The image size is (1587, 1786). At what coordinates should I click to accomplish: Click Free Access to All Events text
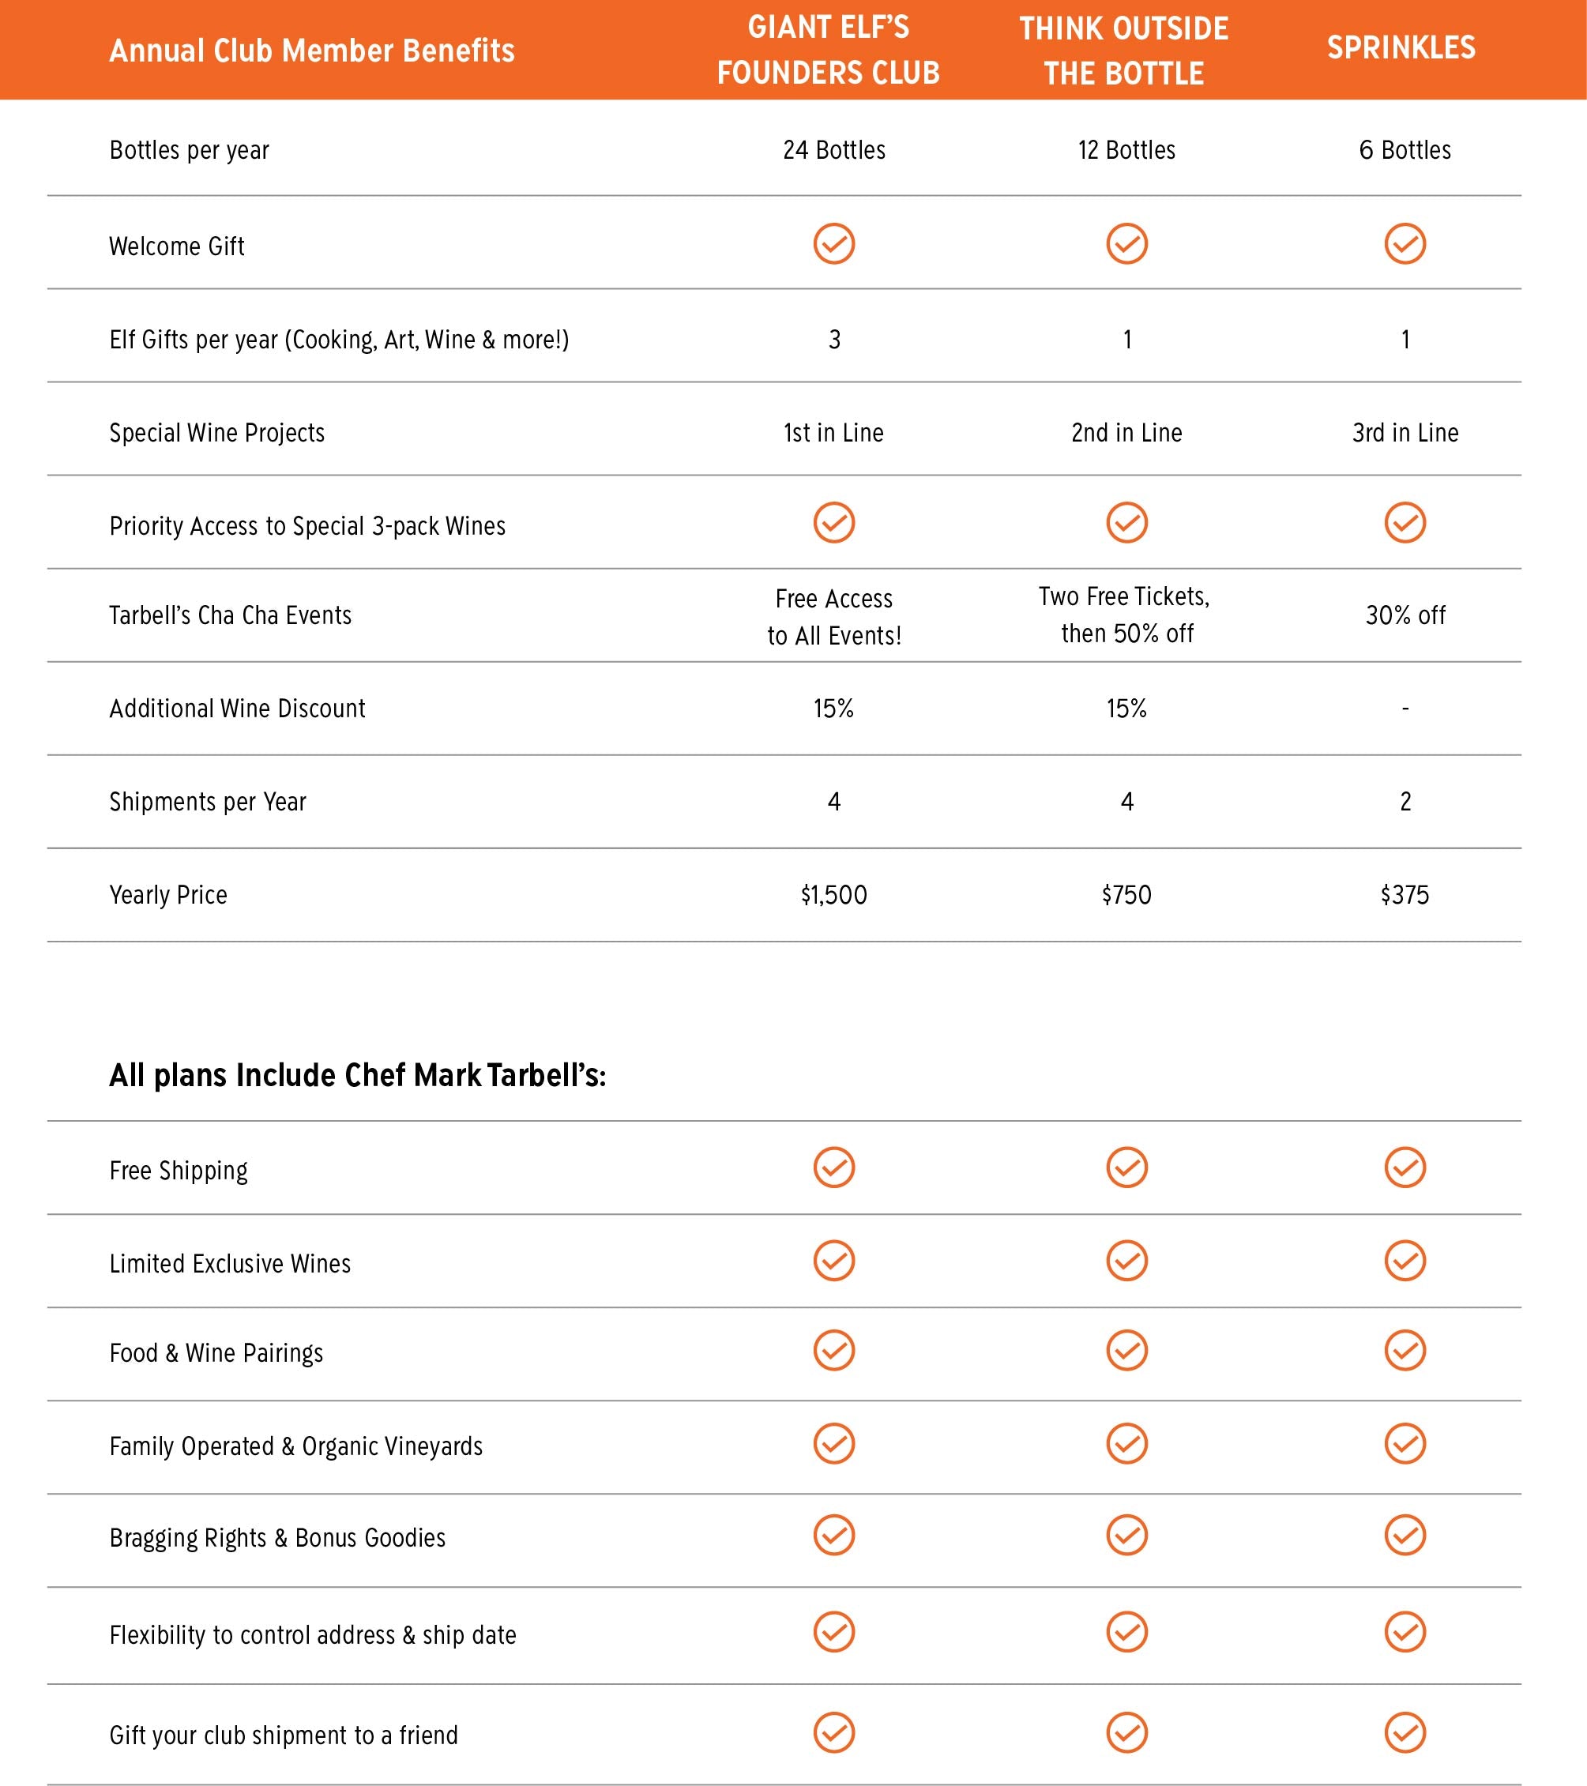coord(833,617)
